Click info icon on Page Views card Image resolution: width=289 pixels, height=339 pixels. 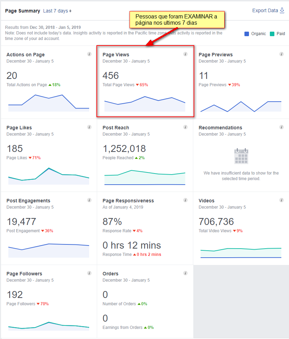185,54
